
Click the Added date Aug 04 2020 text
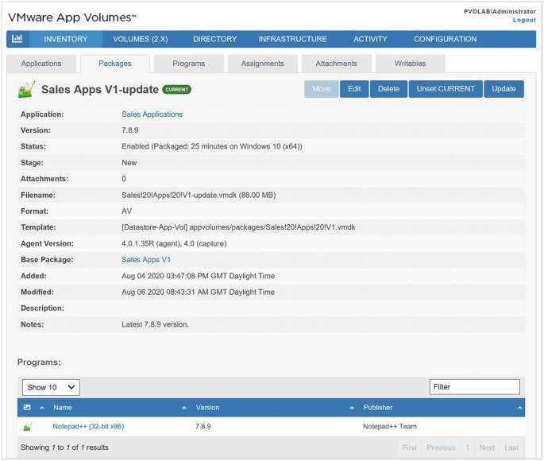tap(198, 276)
